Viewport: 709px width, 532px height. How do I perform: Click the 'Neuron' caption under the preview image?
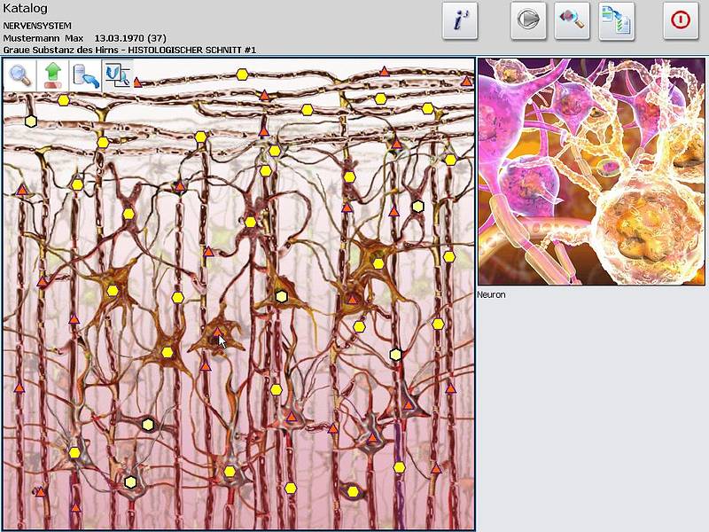coord(491,294)
